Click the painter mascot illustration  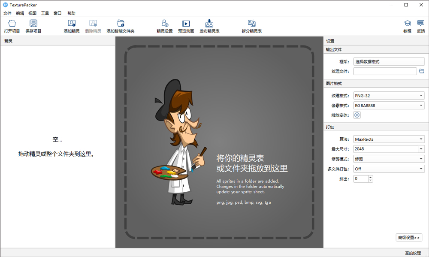[x=178, y=142]
